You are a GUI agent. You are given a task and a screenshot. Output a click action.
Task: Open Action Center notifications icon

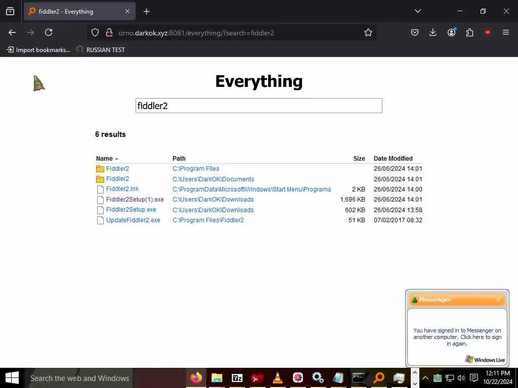474,378
